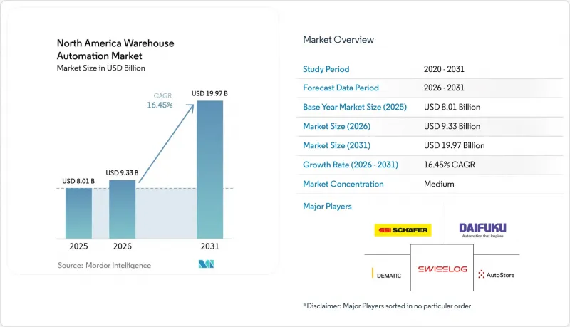The image size is (570, 327).
Task: Click the Dematic logo
Action: tap(386, 274)
